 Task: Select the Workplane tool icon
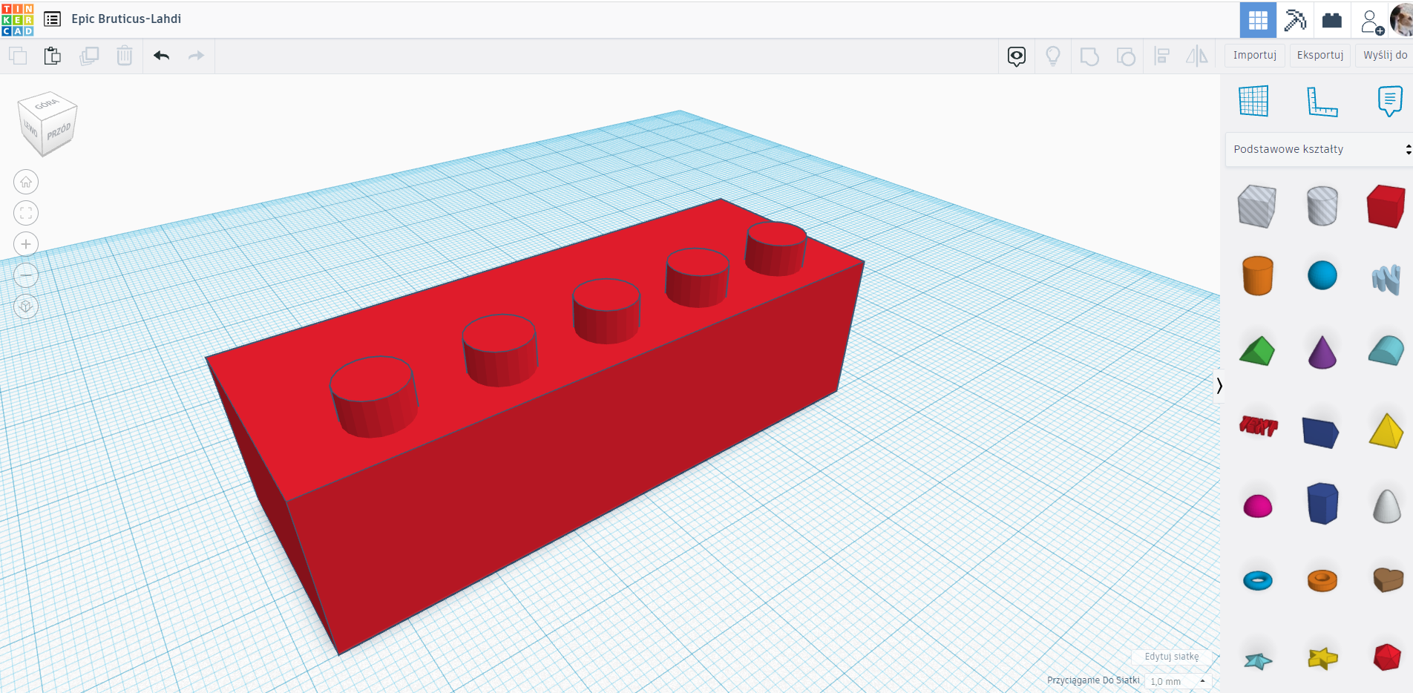coord(1253,101)
